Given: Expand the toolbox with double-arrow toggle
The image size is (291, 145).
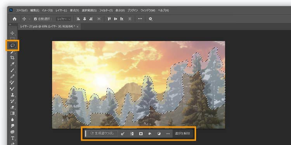Looking at the screenshot, I should [10, 24].
